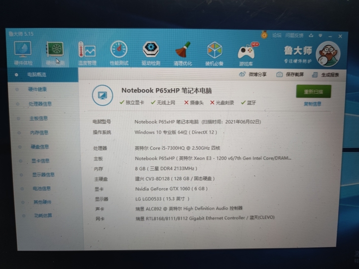Click the Notebook P65xHP 笔记本电脑 heading
The width and height of the screenshot is (359, 269).
point(167,91)
